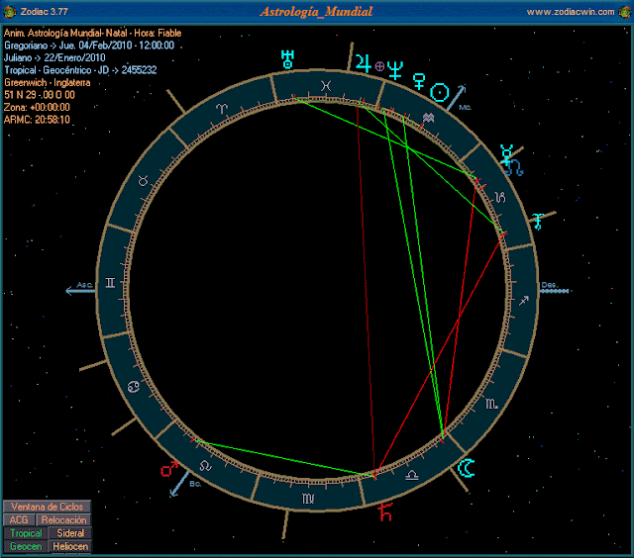
Task: Click the Juliano 22/Enero/2010 line
Action: (x=54, y=57)
